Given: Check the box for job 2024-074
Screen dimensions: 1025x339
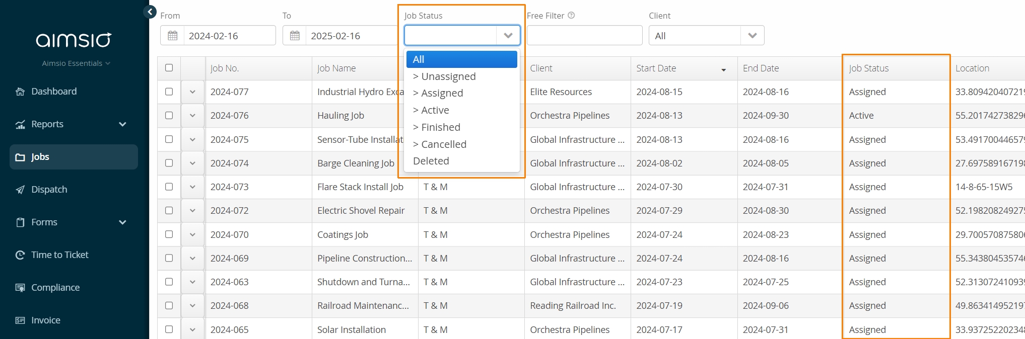Looking at the screenshot, I should [169, 163].
